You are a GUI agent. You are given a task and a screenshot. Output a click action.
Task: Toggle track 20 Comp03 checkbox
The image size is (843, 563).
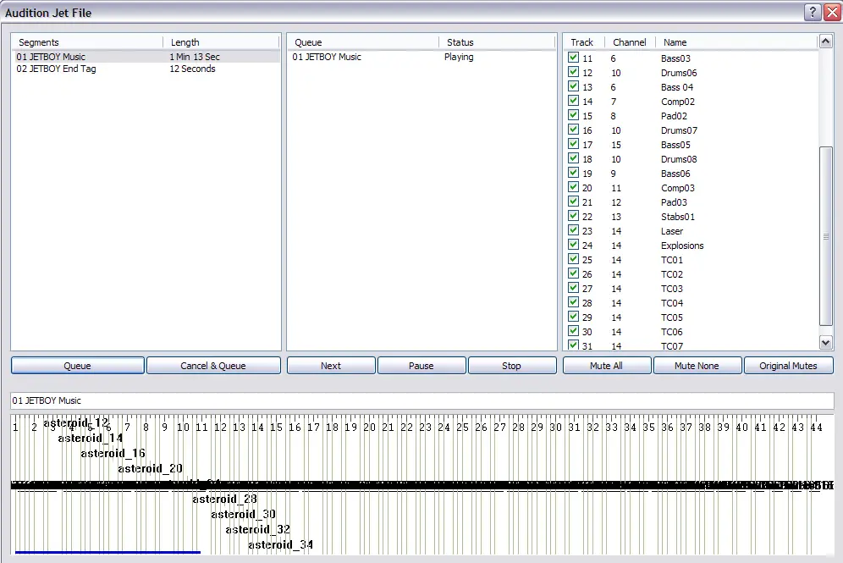click(x=574, y=188)
